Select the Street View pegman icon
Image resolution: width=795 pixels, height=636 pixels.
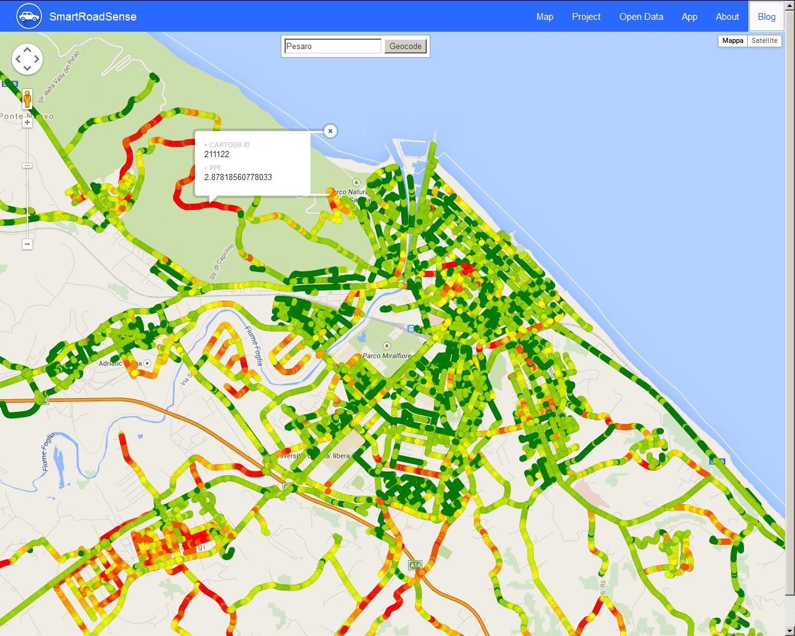(x=27, y=99)
